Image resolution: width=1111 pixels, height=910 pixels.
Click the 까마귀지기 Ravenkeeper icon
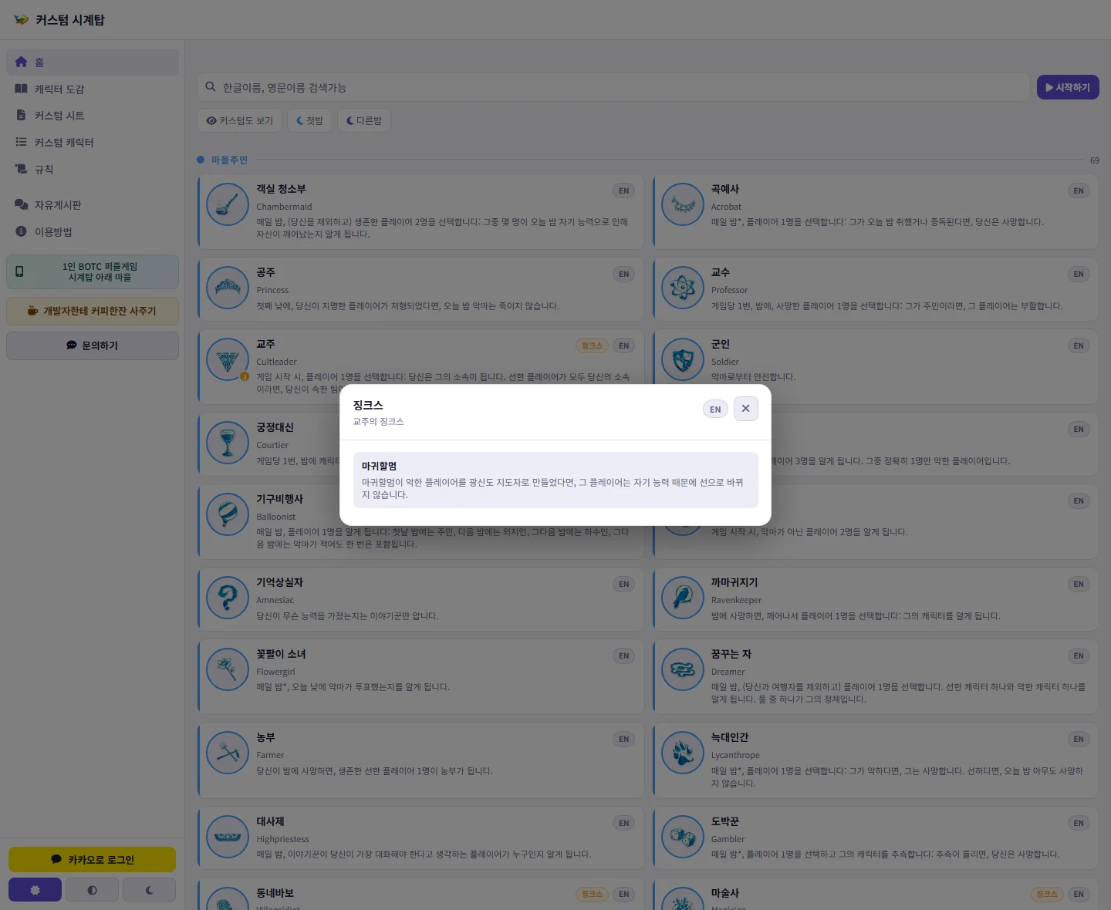[683, 598]
